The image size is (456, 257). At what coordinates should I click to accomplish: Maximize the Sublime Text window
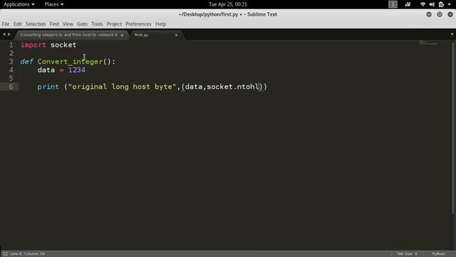click(440, 14)
